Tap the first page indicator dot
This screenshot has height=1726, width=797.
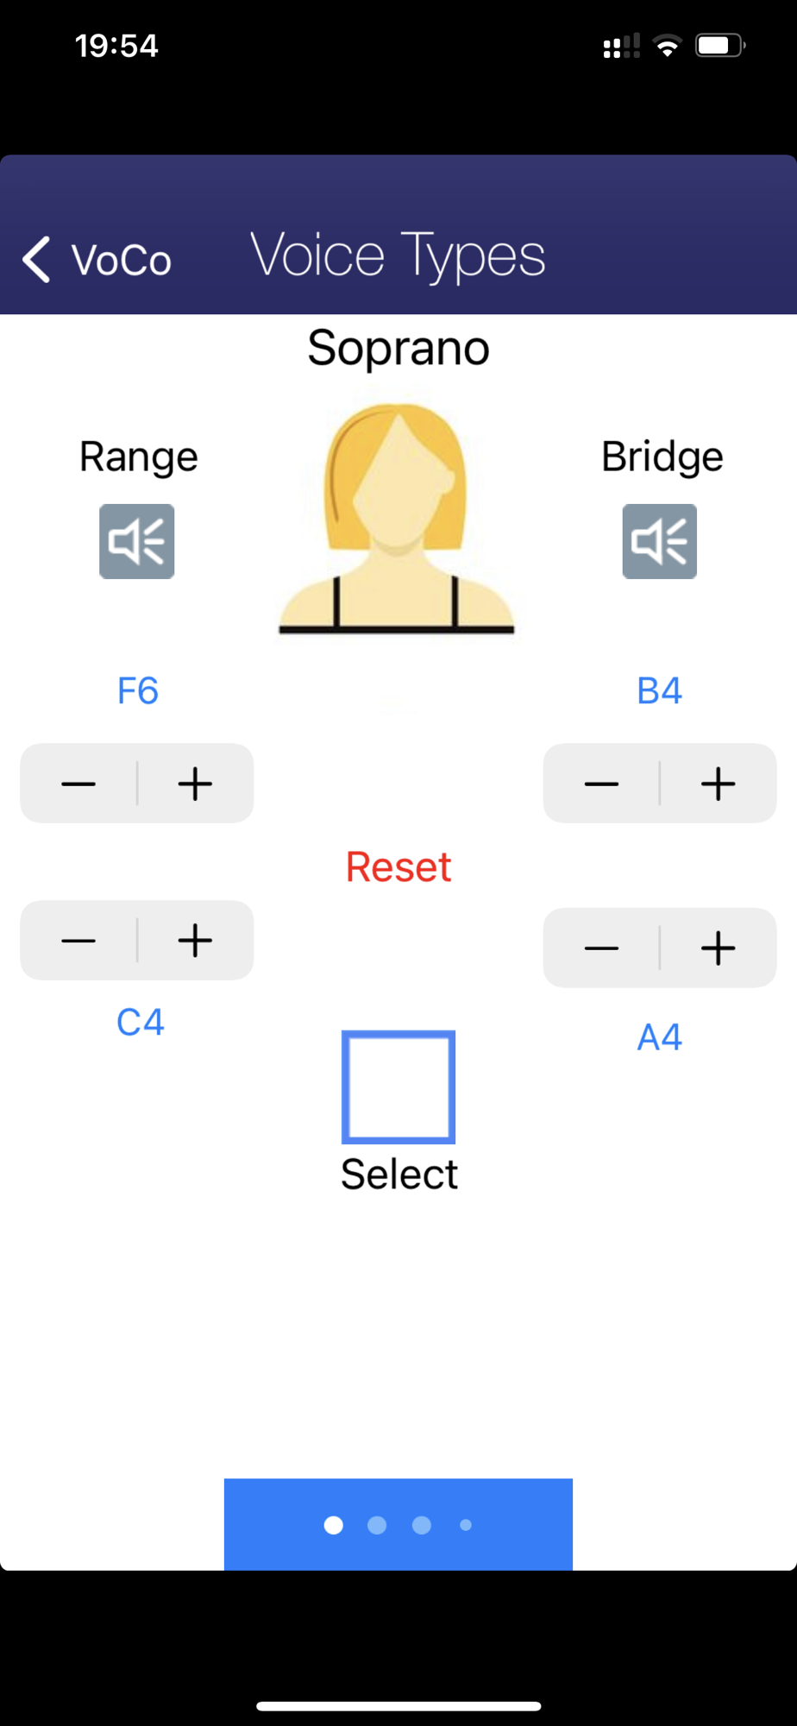pos(333,1526)
